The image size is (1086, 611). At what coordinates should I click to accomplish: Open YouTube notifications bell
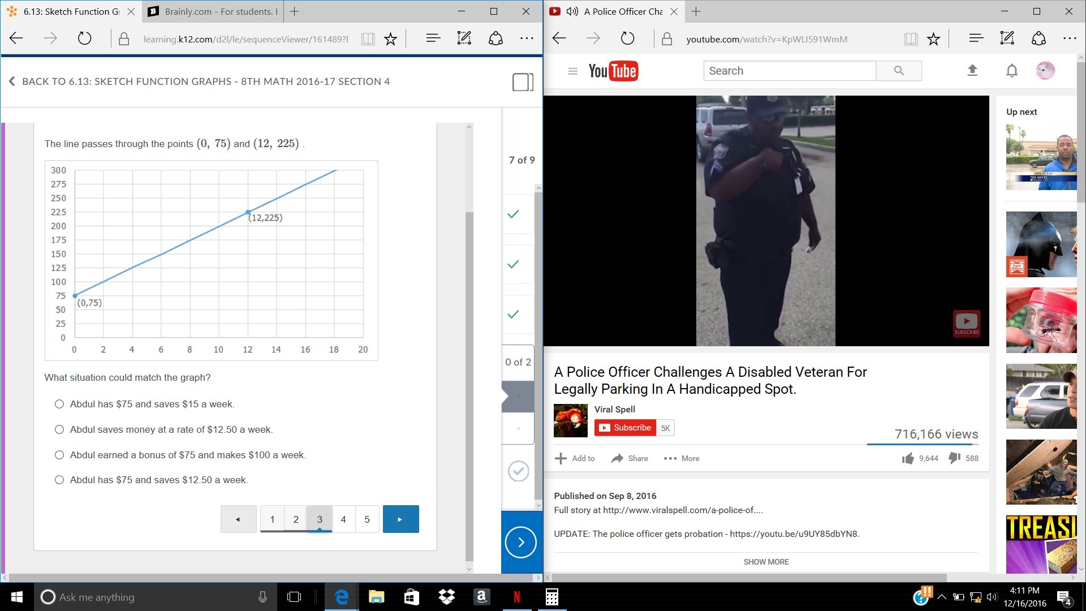pyautogui.click(x=1012, y=71)
